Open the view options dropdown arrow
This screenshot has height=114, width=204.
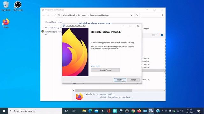pos(157,35)
